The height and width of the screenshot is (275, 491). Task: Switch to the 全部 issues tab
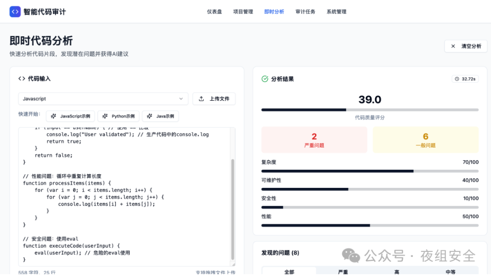pos(289,272)
